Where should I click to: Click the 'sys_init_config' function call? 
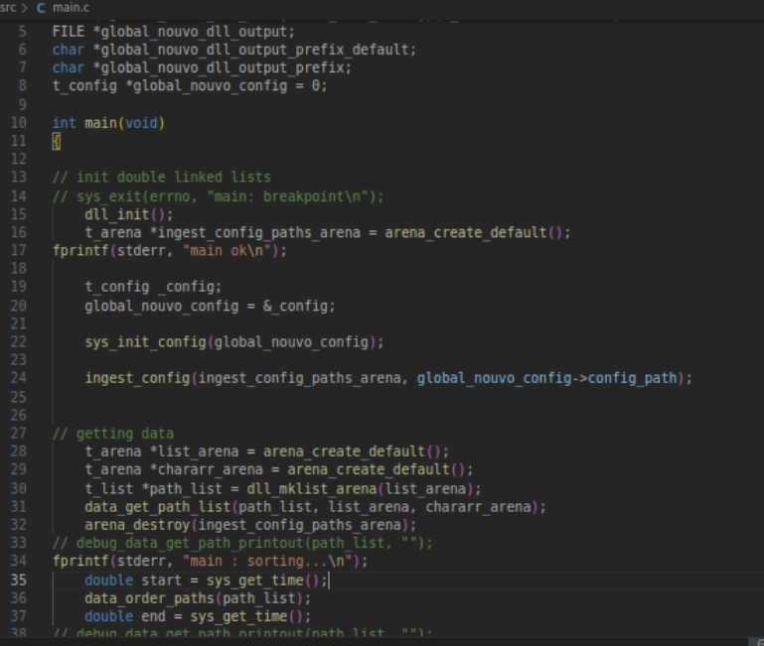(x=146, y=342)
